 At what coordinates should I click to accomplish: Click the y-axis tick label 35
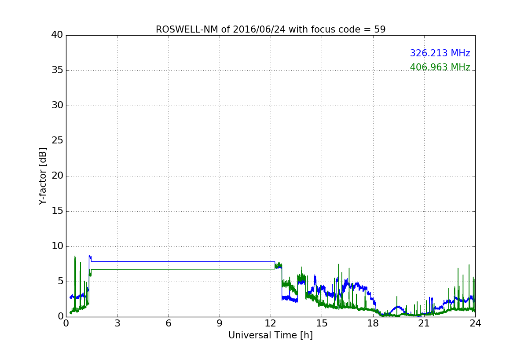click(57, 70)
